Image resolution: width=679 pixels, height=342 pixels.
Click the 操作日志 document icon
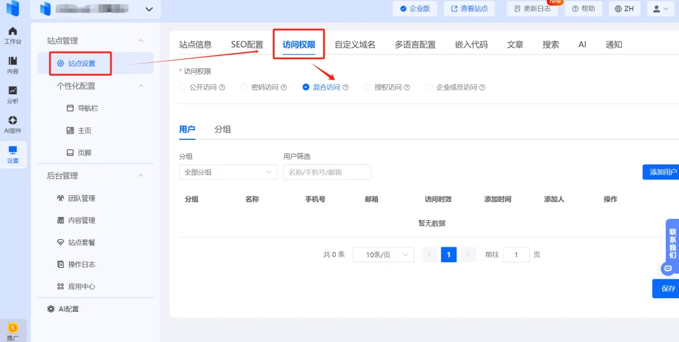(60, 265)
